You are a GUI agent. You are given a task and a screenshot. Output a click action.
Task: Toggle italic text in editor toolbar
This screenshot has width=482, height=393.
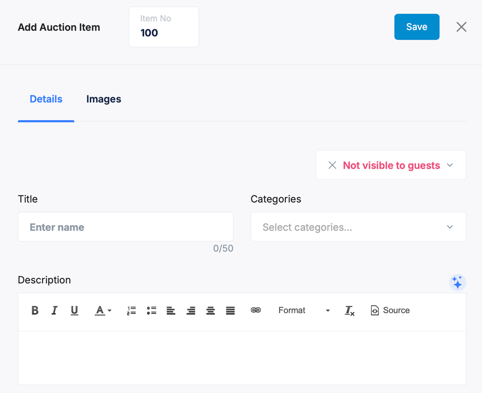pos(55,310)
